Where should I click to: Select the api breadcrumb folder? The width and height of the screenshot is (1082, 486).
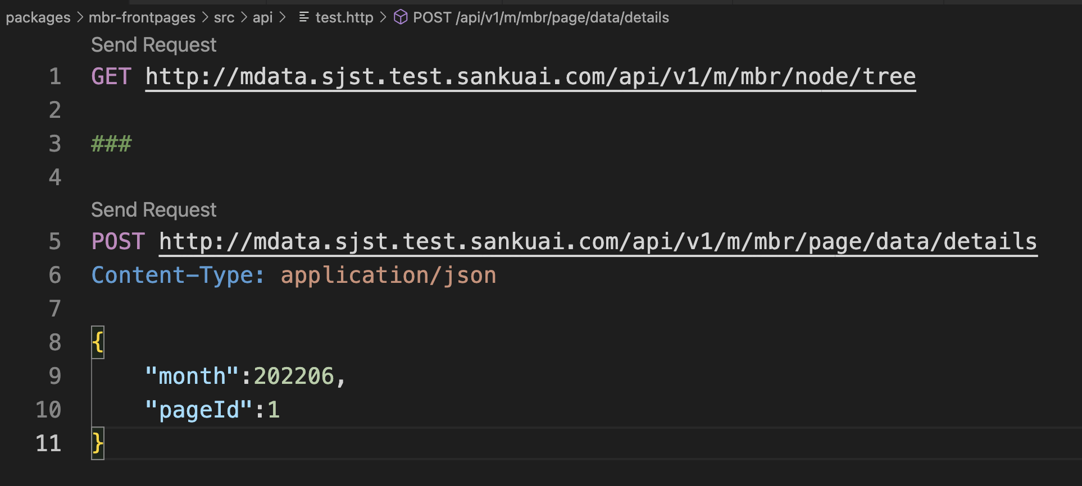tap(262, 17)
